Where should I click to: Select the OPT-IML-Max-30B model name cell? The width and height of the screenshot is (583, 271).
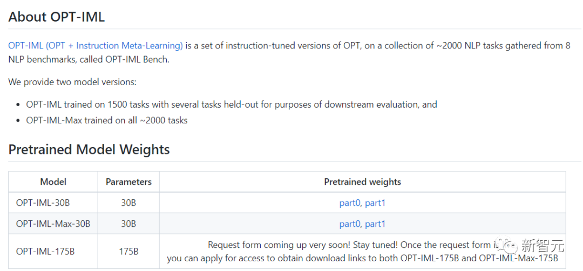(53, 224)
